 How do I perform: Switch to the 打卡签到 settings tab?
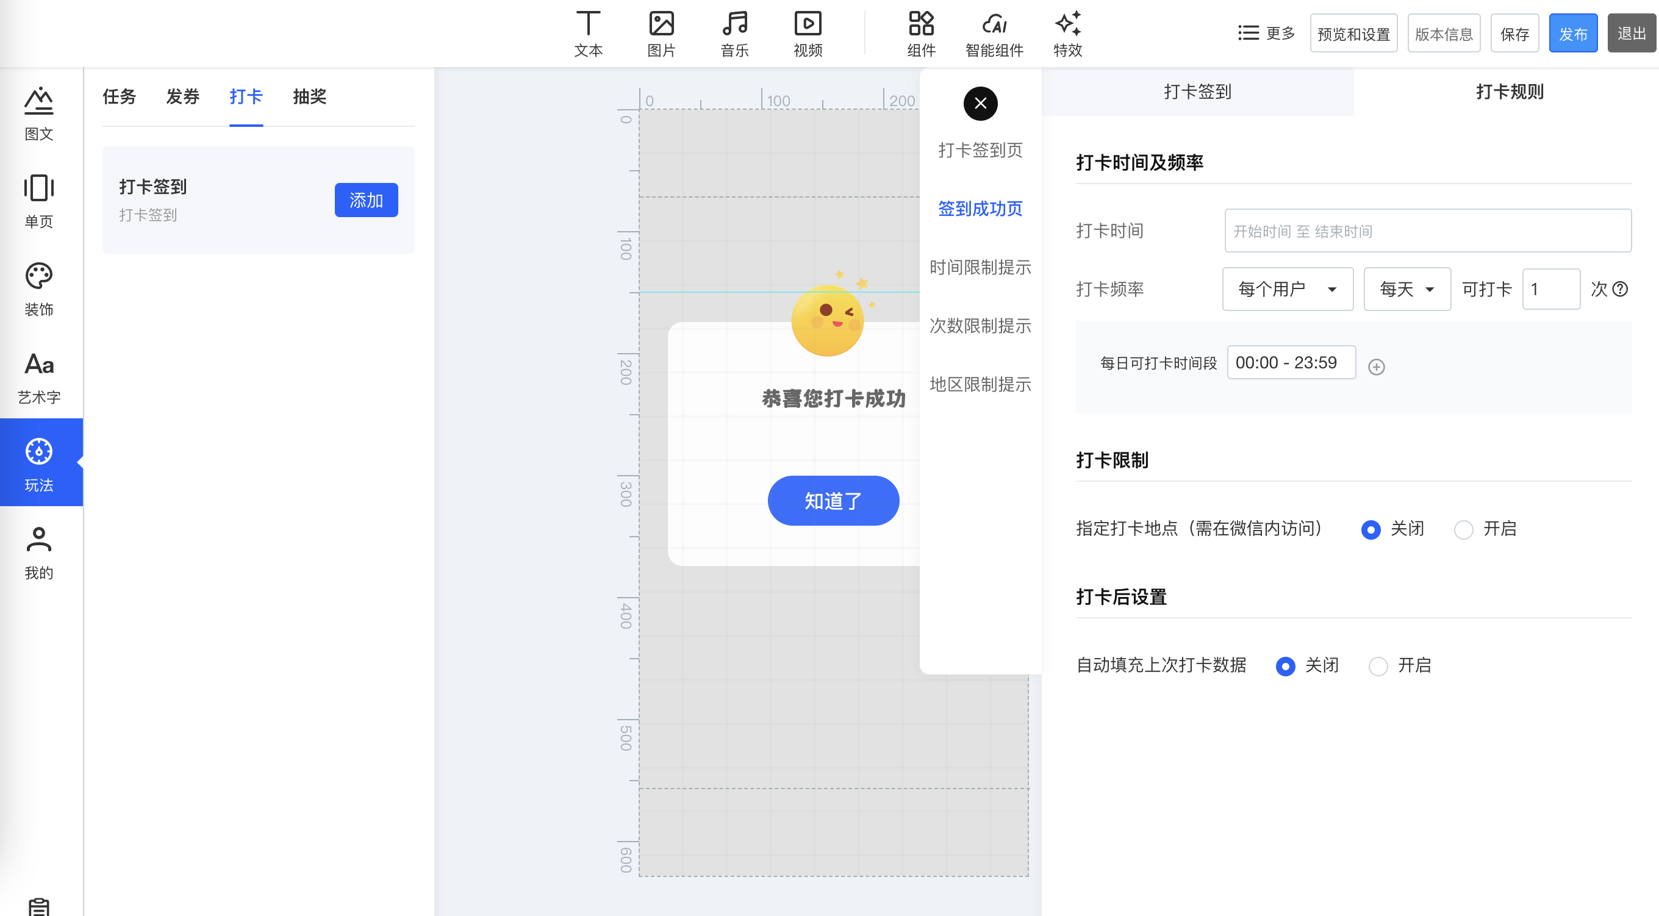1197,91
